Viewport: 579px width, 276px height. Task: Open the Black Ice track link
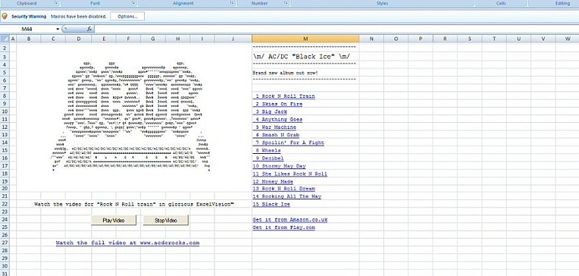pos(272,204)
